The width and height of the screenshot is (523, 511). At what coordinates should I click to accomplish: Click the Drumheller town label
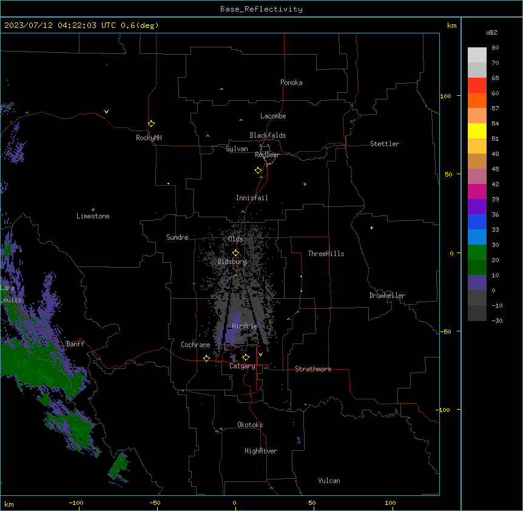click(387, 296)
